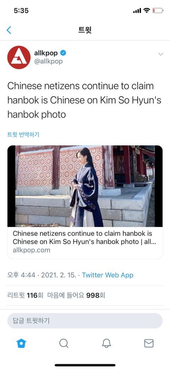Image resolution: width=170 pixels, height=370 pixels.
Task: Go back using the blue back arrow
Action: [x=9, y=30]
